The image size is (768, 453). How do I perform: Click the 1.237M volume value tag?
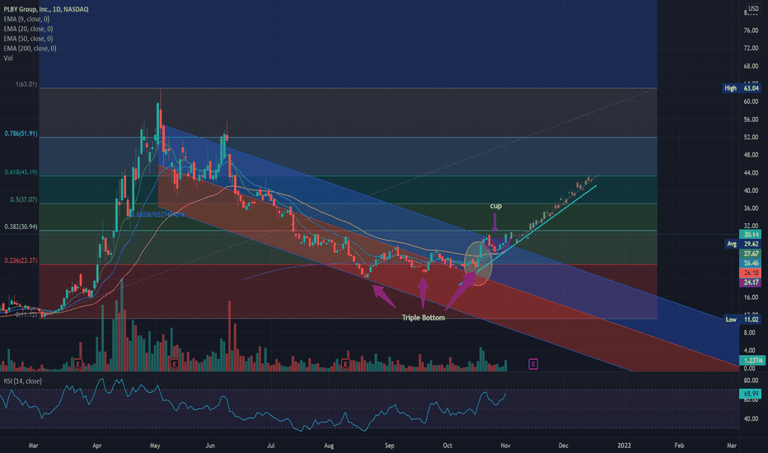click(752, 361)
